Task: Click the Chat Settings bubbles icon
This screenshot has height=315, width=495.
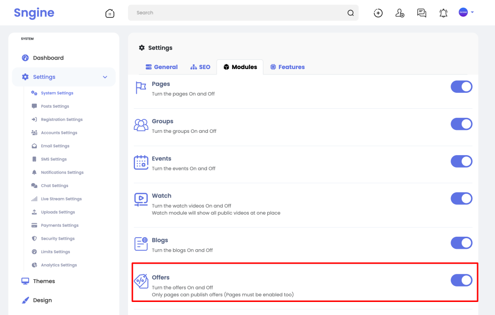Action: [x=34, y=186]
